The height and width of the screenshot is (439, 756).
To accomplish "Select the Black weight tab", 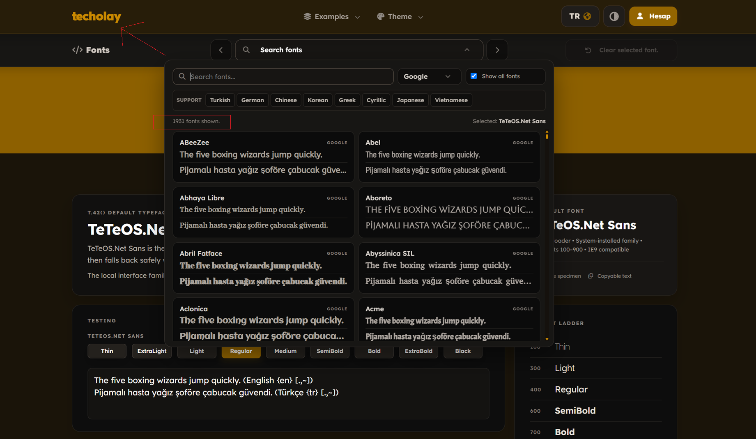I will click(x=463, y=351).
